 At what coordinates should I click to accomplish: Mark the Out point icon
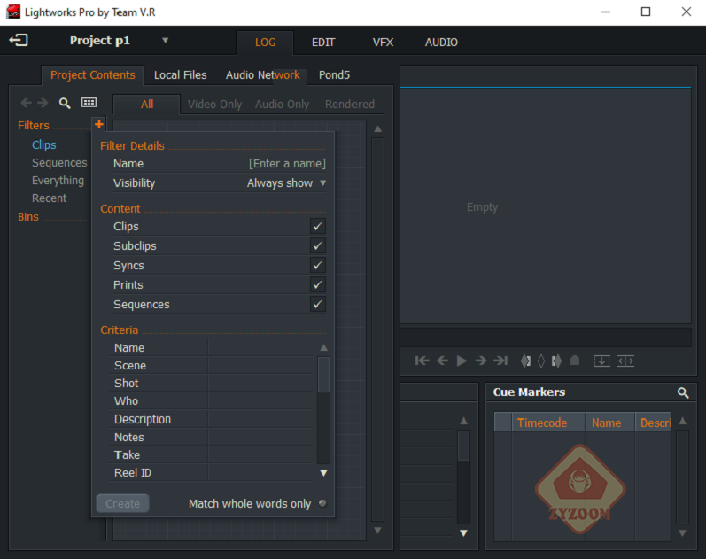point(556,361)
